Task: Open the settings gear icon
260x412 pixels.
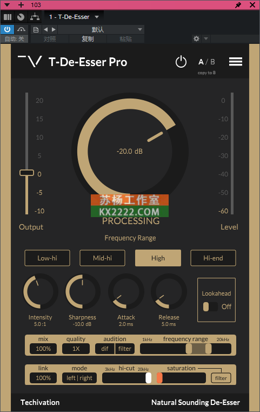Action: click(196, 39)
